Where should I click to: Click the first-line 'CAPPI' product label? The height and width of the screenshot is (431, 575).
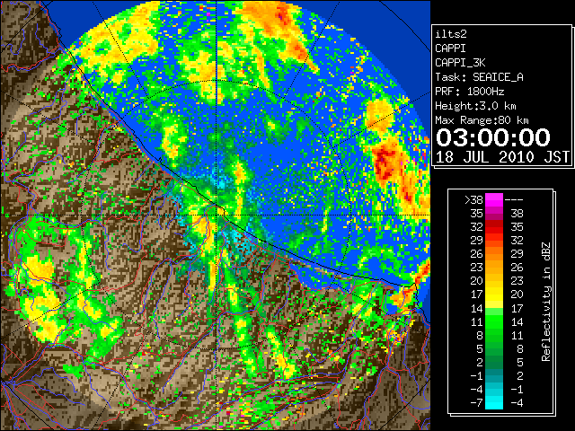click(x=450, y=48)
